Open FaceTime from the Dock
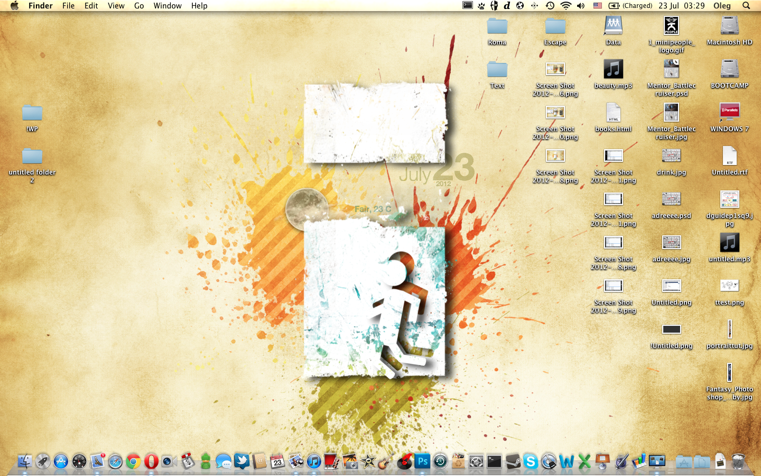761x476 pixels. (169, 461)
